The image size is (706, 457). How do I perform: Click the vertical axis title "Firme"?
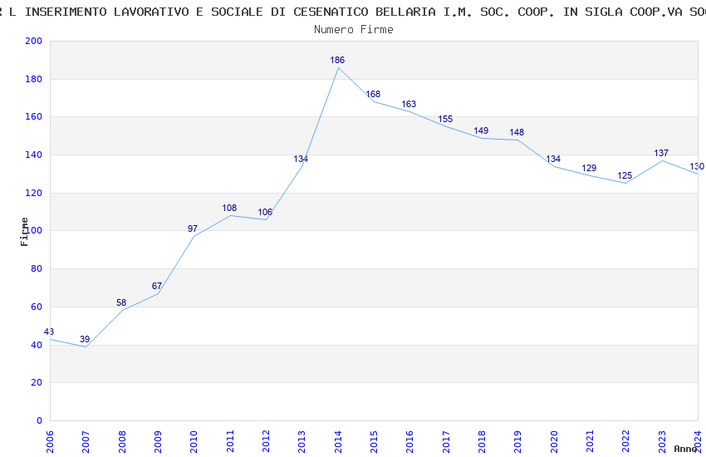coord(24,232)
